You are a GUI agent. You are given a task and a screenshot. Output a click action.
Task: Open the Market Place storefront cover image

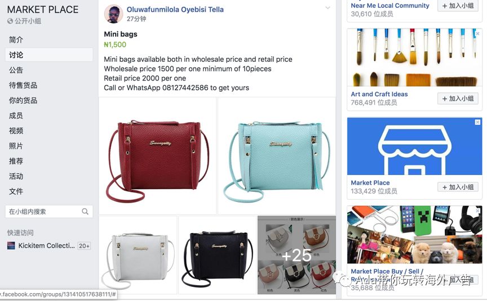point(414,146)
